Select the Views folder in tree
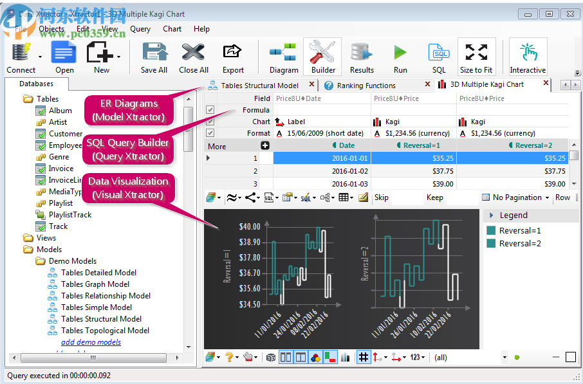 (x=46, y=238)
